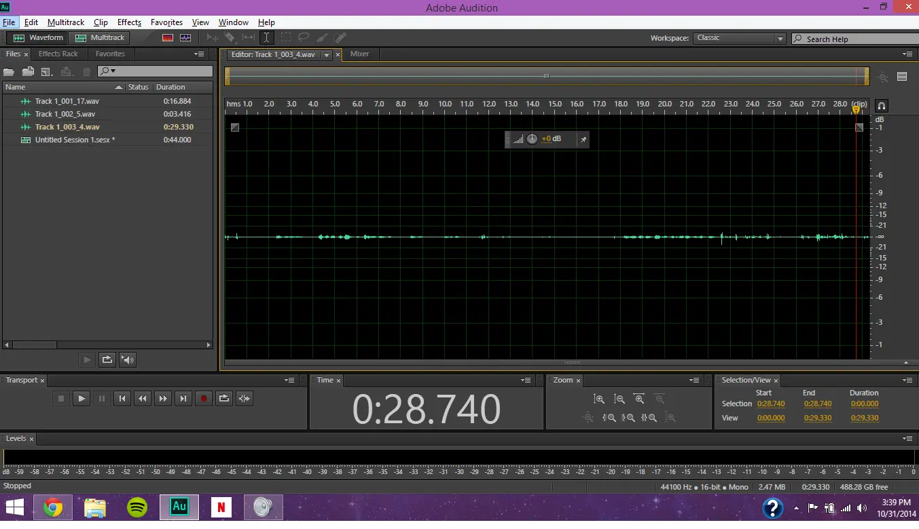Click the Open File folder icon
Image resolution: width=919 pixels, height=529 pixels.
(x=9, y=71)
